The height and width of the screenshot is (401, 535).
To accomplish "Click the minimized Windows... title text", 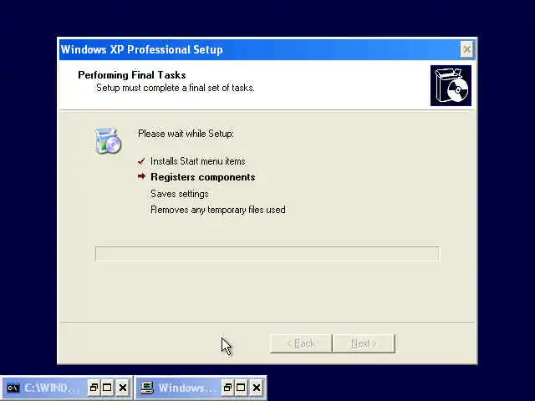I will tap(187, 388).
